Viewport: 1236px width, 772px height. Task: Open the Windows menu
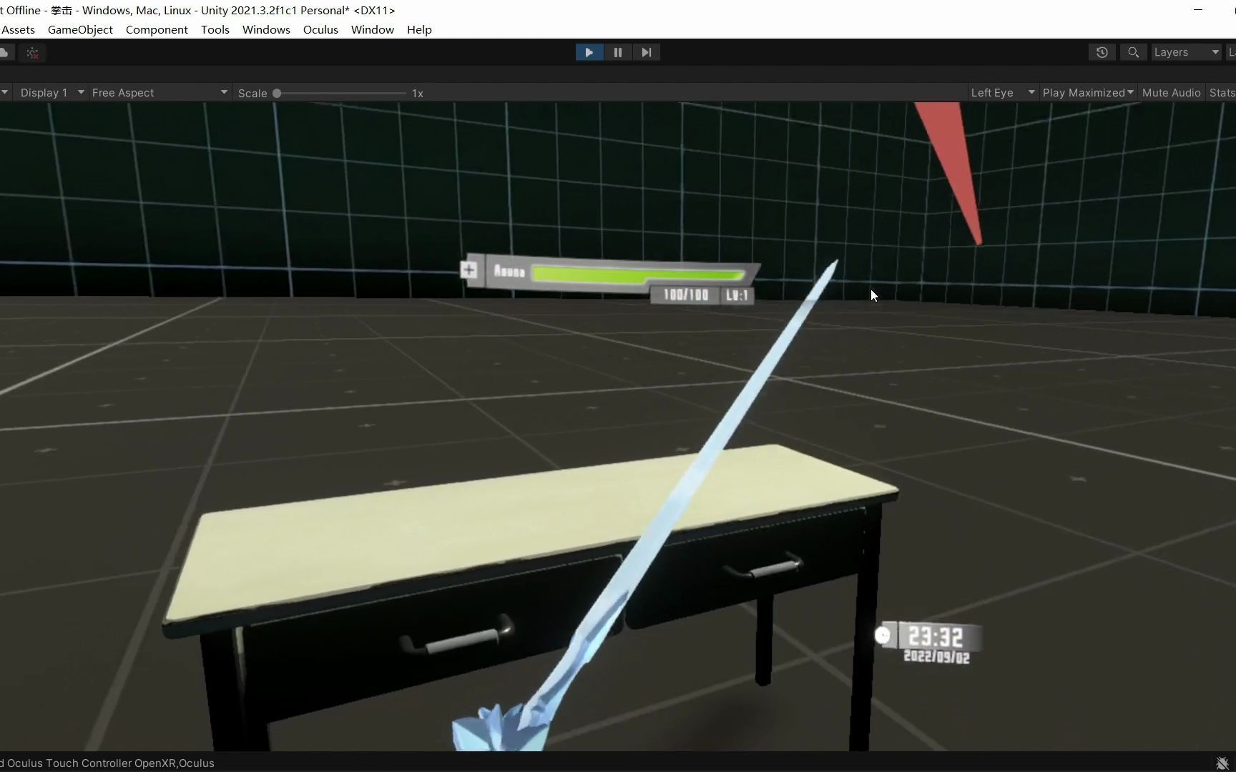tap(266, 29)
